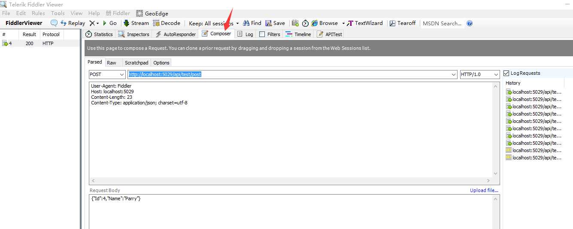Viewport: 573px width, 229px height.
Task: Select the first History entry
Action: [x=534, y=92]
